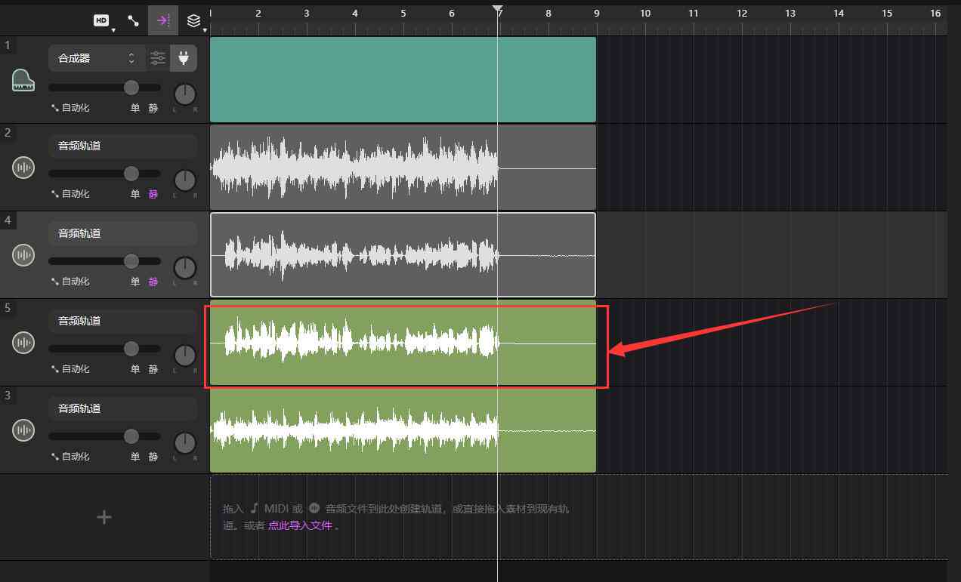Mute track 5 with 静 button
The height and width of the screenshot is (582, 961).
tap(153, 369)
